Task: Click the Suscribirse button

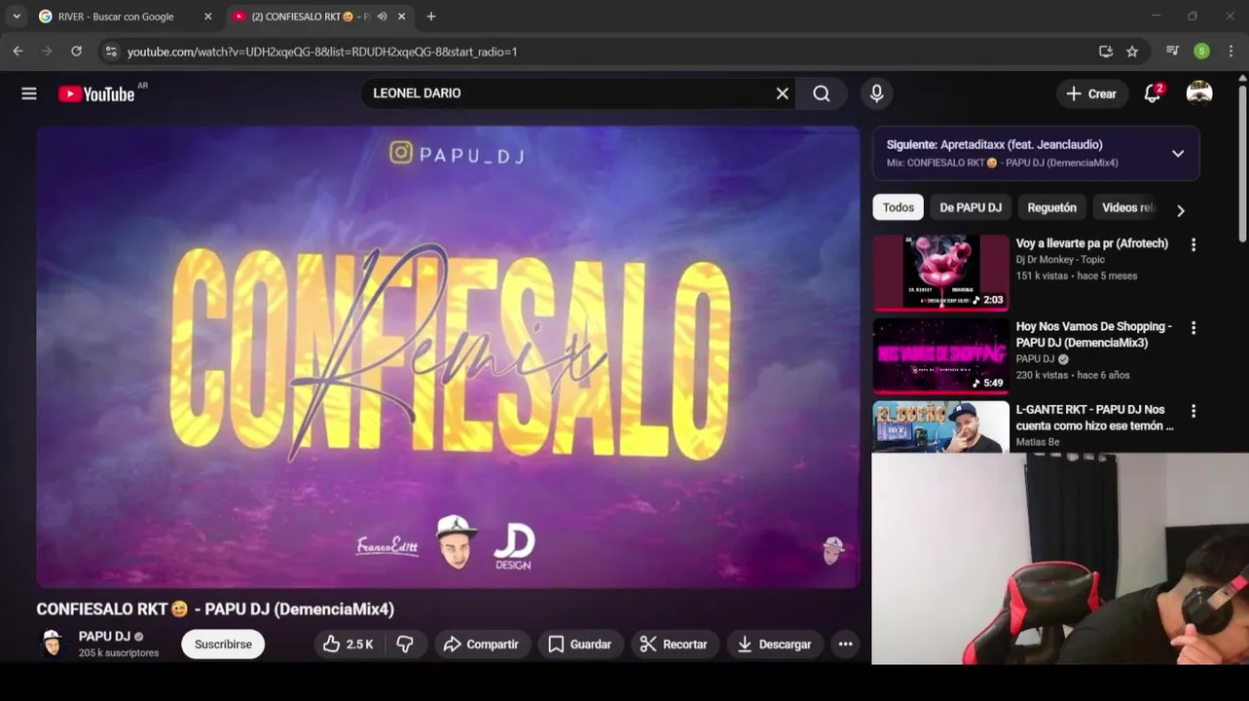Action: tap(223, 645)
